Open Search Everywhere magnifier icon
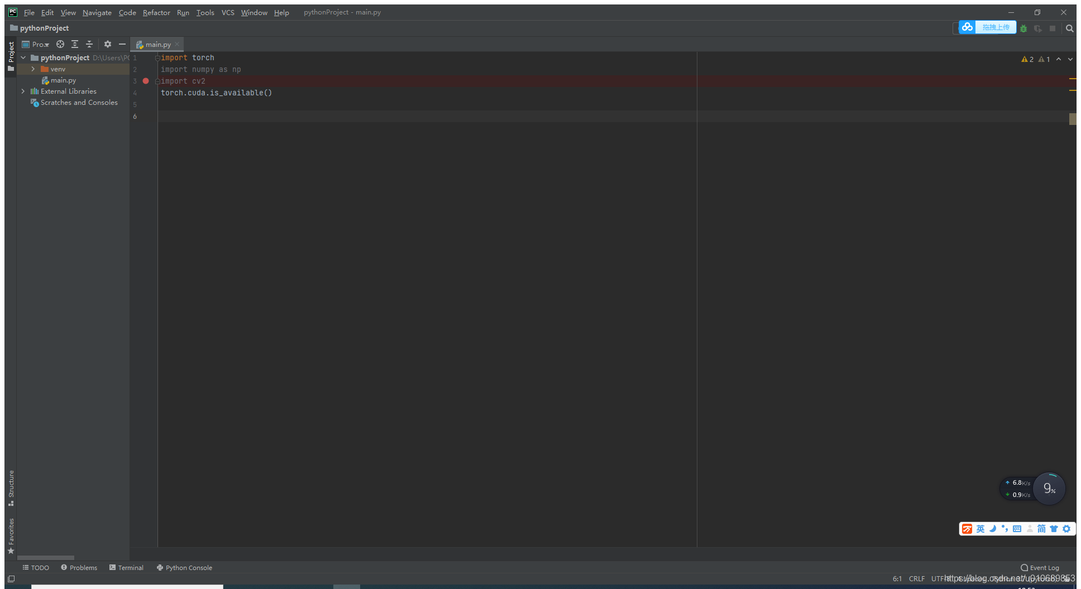 pyautogui.click(x=1069, y=28)
